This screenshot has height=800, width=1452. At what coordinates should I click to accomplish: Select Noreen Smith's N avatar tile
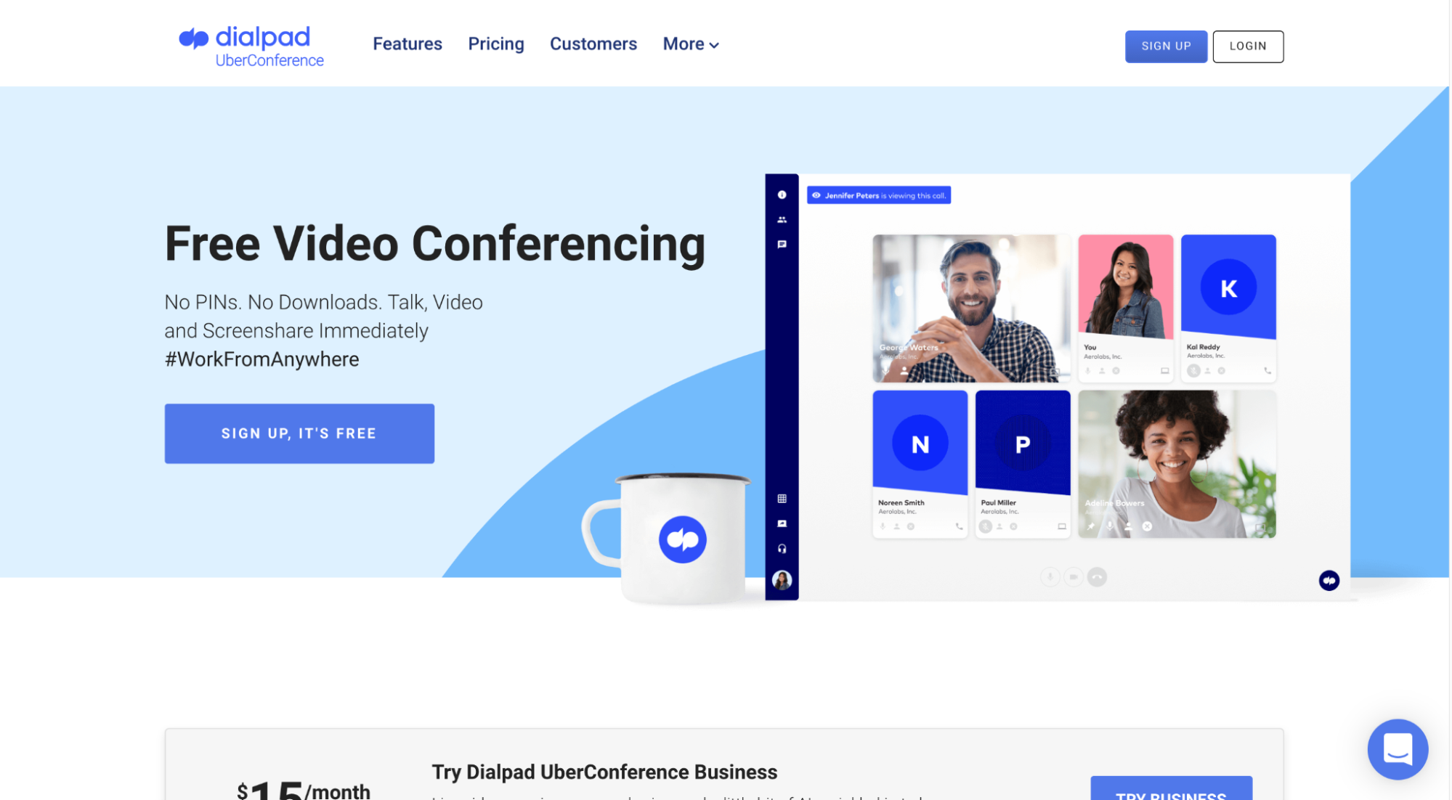pyautogui.click(x=920, y=464)
